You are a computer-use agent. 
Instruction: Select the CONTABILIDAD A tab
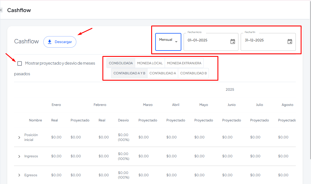click(x=163, y=73)
